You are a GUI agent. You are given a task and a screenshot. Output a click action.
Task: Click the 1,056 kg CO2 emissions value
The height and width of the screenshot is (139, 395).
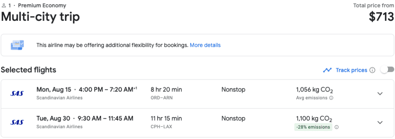(x=315, y=90)
